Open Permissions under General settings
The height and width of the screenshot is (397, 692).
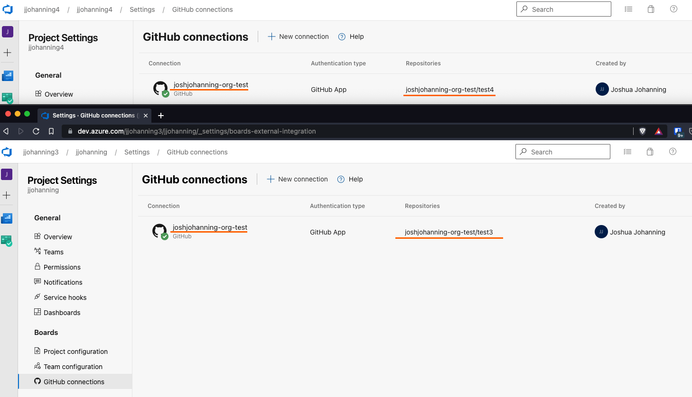coord(62,267)
